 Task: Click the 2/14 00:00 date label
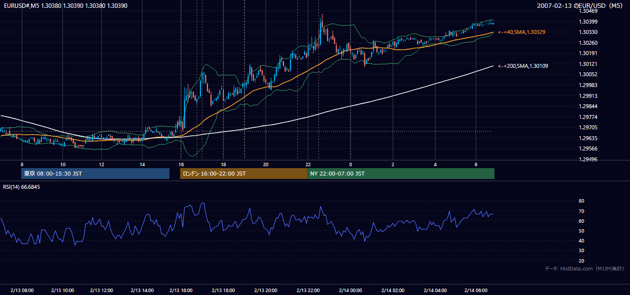(350, 291)
